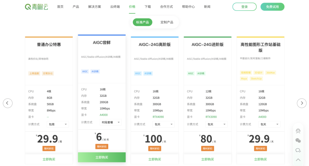Select 价格 navigation item
The width and height of the screenshot is (309, 166).
pyautogui.click(x=132, y=7)
